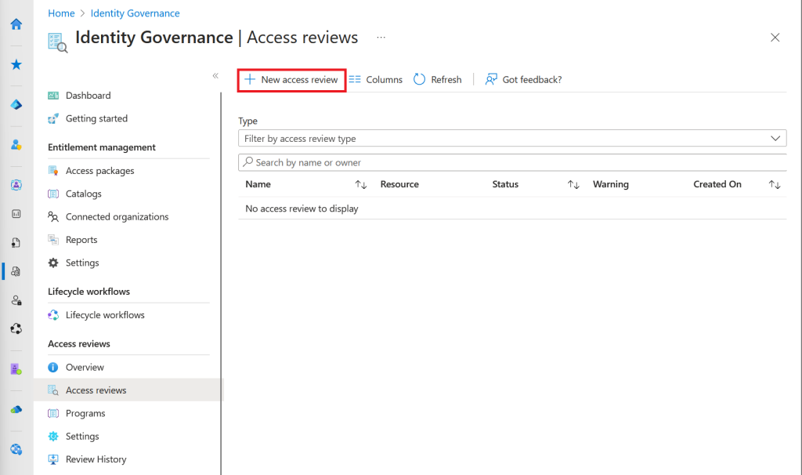
Task: Open Access packages in sidebar
Action: click(99, 171)
